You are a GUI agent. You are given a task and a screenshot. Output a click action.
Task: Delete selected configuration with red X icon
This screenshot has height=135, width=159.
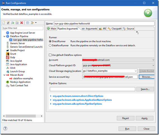pos(22,23)
